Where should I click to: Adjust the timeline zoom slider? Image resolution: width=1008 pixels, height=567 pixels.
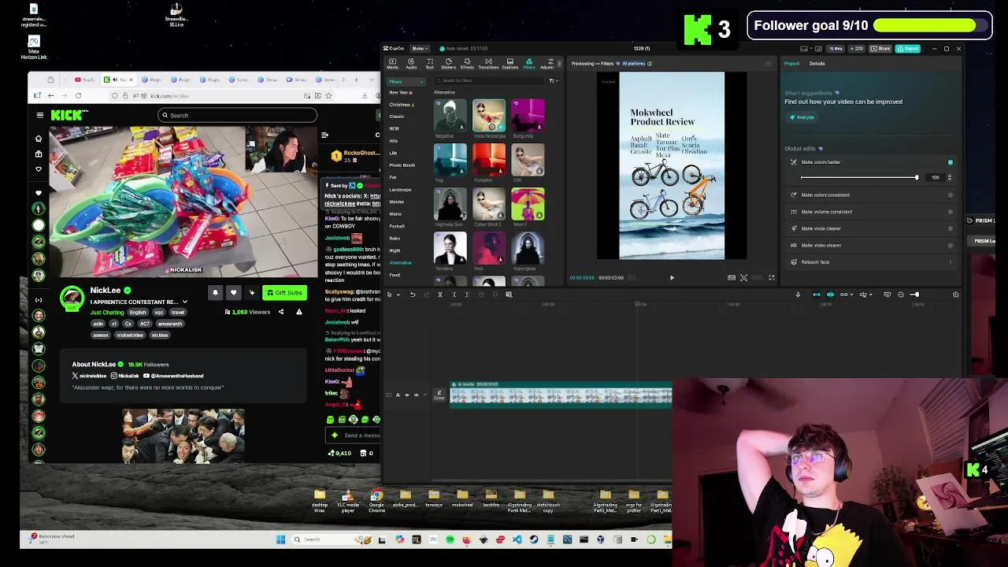[x=914, y=295]
